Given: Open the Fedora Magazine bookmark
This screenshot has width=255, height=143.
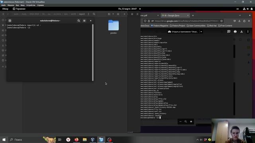Looking at the screenshot, I should coord(159,25).
